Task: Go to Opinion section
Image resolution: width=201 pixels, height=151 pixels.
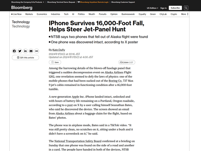Action: point(114,14)
